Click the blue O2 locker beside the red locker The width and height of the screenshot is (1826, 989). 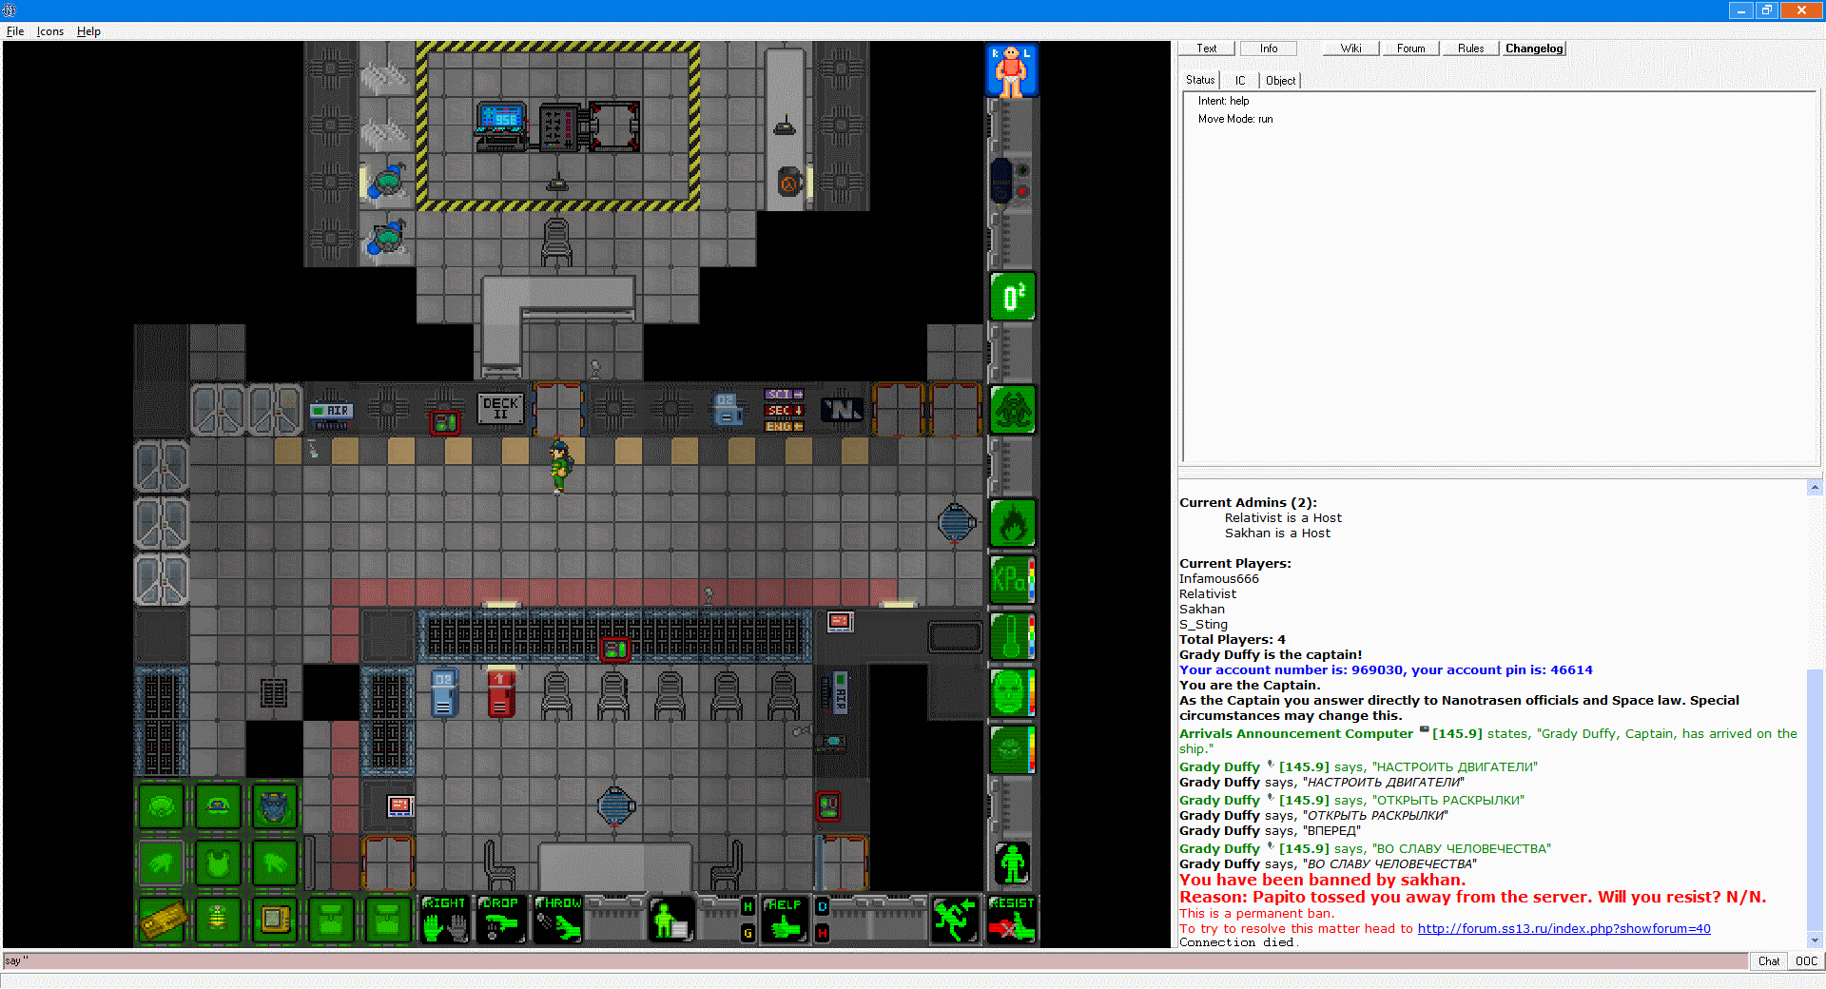tap(444, 692)
